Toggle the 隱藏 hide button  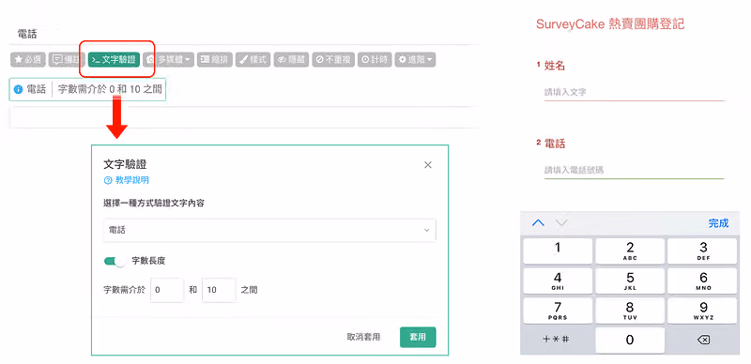(291, 60)
